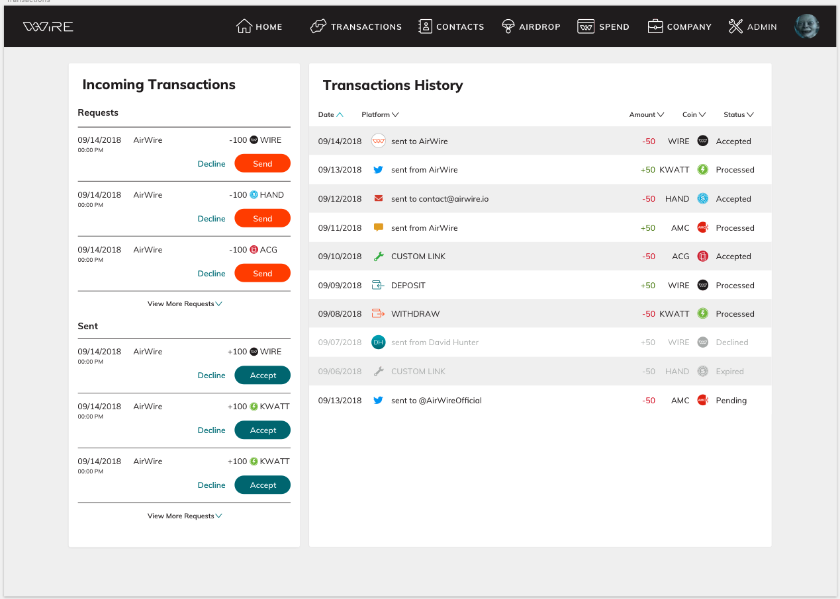Click grayed HAND coin icon in Expired row

703,372
